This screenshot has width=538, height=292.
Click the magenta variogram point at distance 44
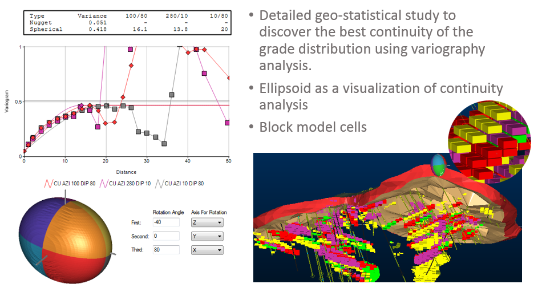coord(204,74)
